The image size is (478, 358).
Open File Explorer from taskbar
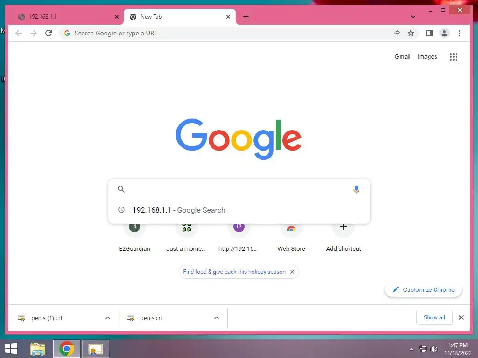coord(38,349)
